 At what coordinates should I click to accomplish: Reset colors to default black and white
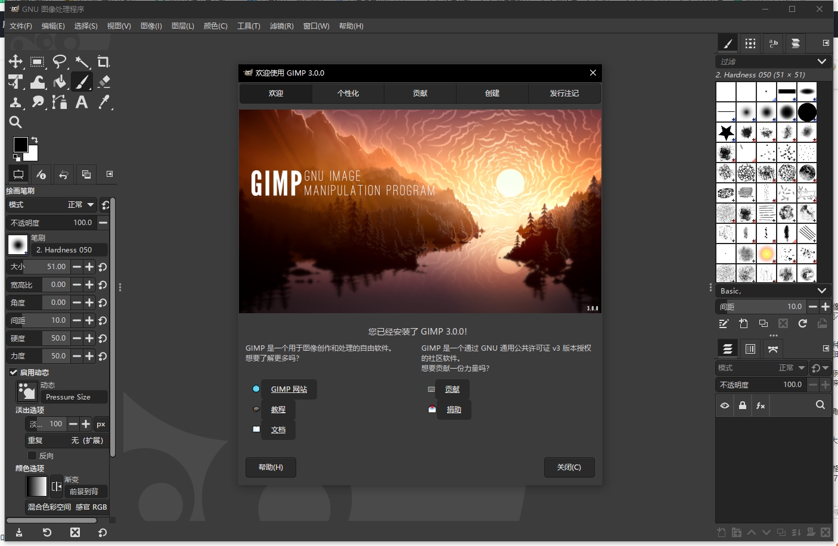pyautogui.click(x=17, y=158)
